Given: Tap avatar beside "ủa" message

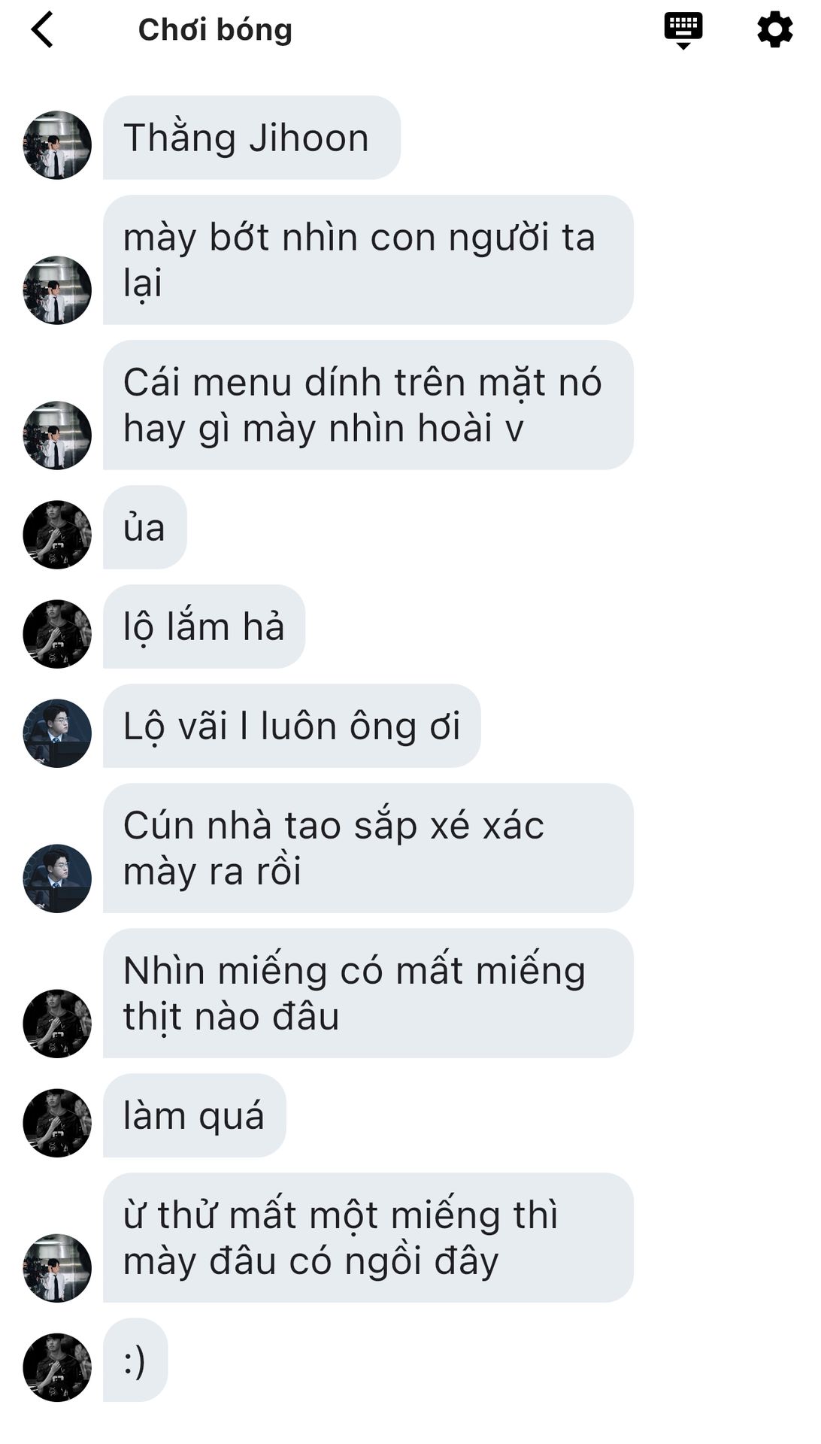Looking at the screenshot, I should [57, 535].
